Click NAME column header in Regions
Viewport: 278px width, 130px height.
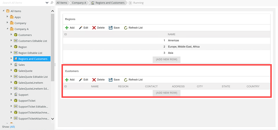[x=172, y=34]
